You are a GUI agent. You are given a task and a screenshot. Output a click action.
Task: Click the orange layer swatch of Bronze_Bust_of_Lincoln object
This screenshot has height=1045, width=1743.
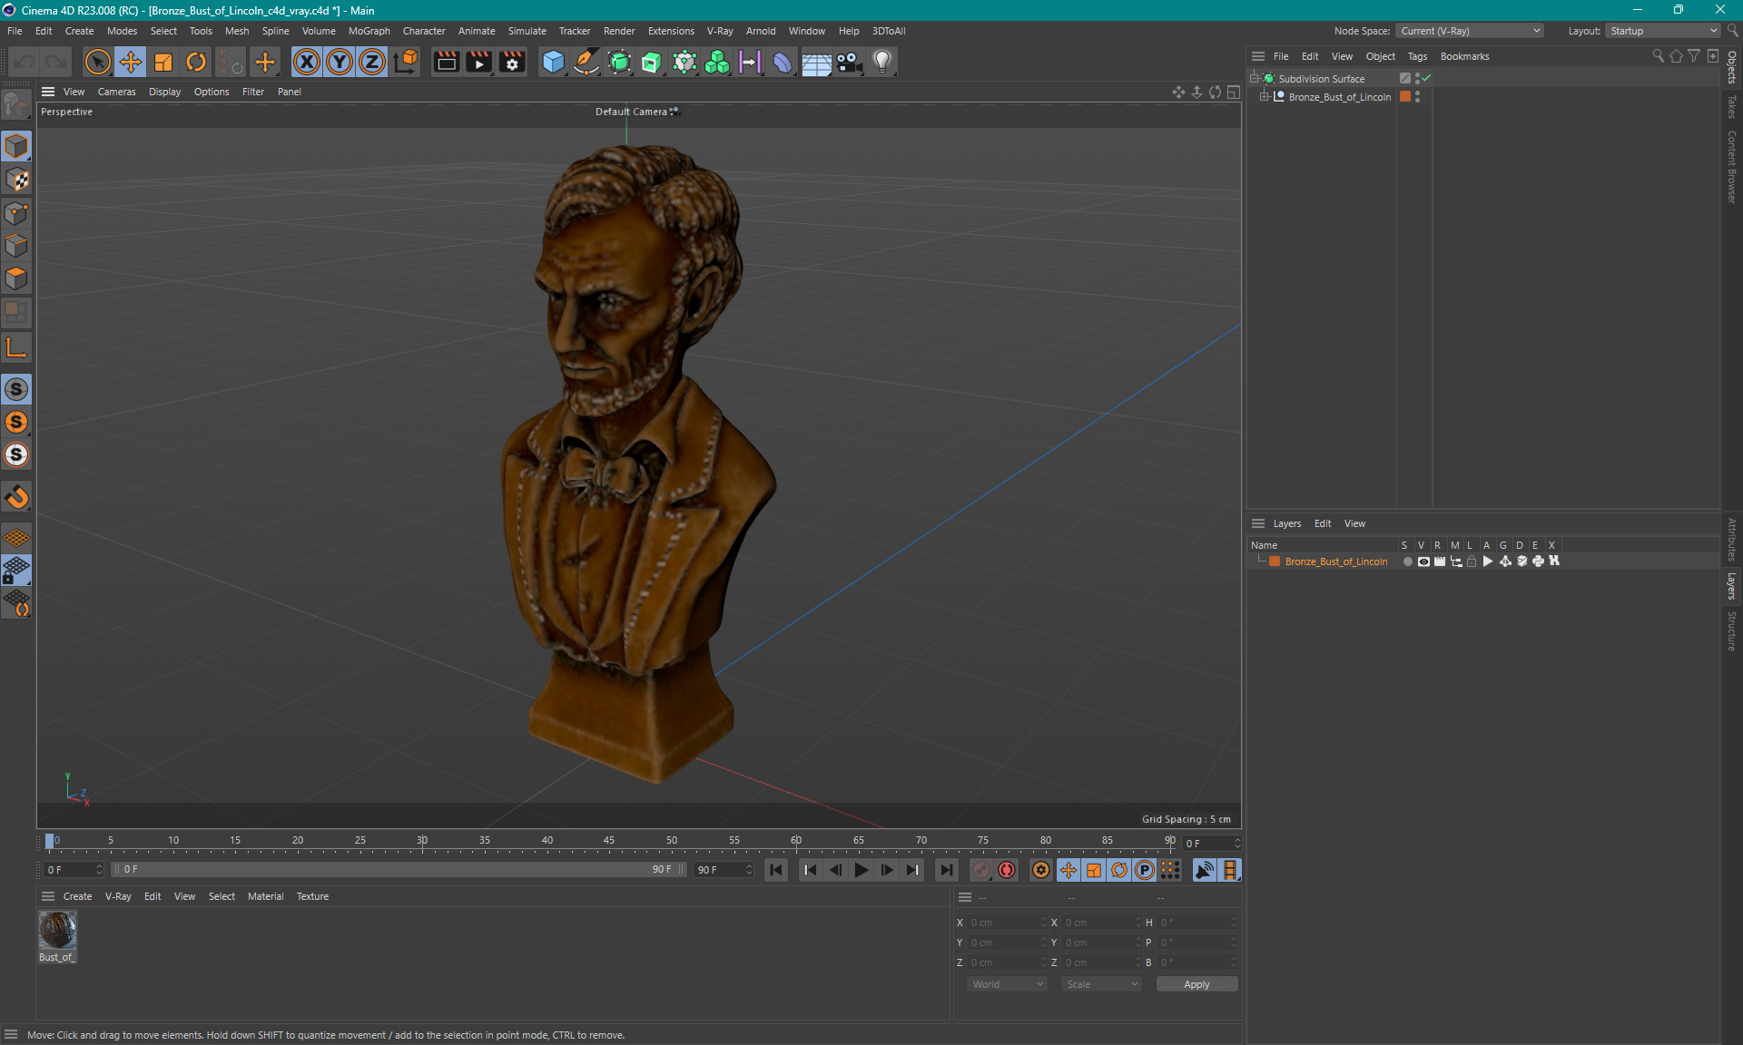pyautogui.click(x=1405, y=97)
